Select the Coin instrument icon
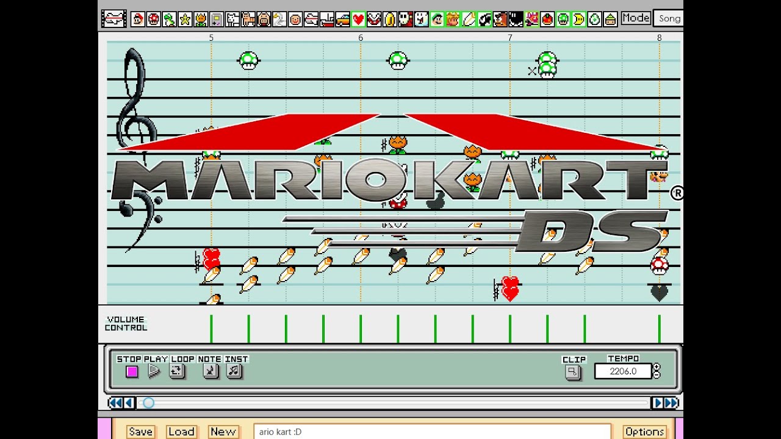This screenshot has width=781, height=439. [x=389, y=19]
